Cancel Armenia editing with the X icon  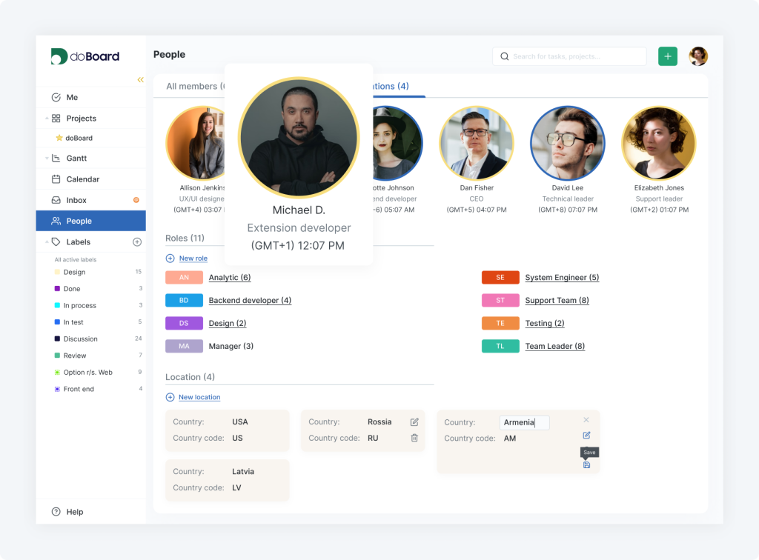pos(586,420)
